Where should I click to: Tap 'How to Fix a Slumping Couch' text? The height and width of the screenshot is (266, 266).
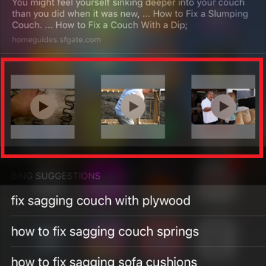200,14
